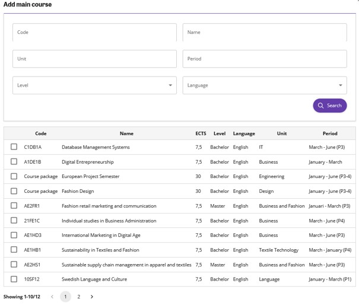This screenshot has width=359, height=305.
Task: Click Showing 1-10/12 text
Action: click(x=22, y=297)
